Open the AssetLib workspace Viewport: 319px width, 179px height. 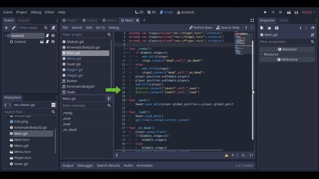tap(185, 12)
